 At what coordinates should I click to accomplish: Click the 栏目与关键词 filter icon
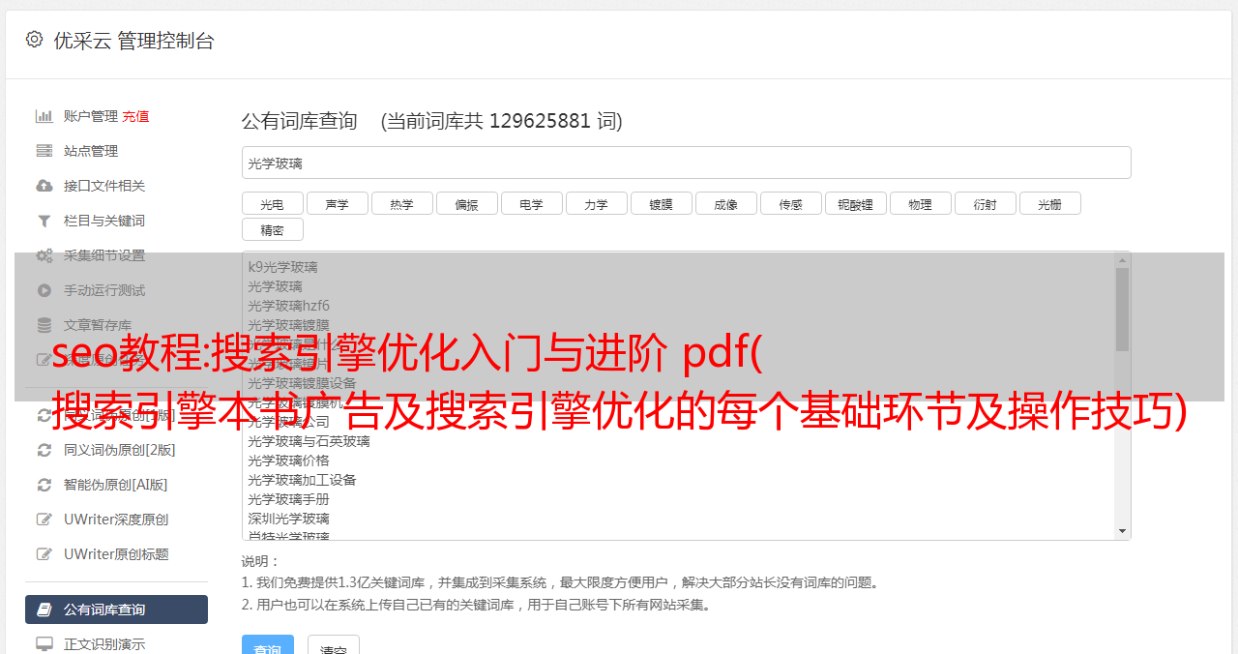click(x=44, y=221)
